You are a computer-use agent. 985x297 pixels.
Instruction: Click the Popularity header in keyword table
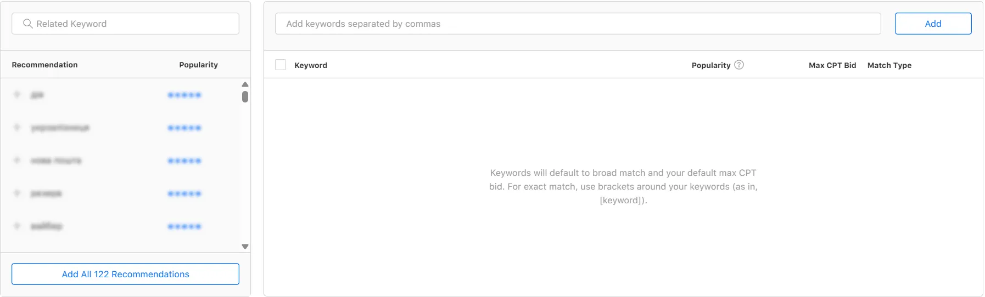[x=710, y=65]
